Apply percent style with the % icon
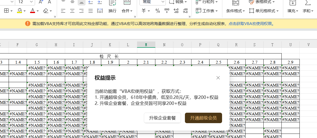 click(158, 11)
